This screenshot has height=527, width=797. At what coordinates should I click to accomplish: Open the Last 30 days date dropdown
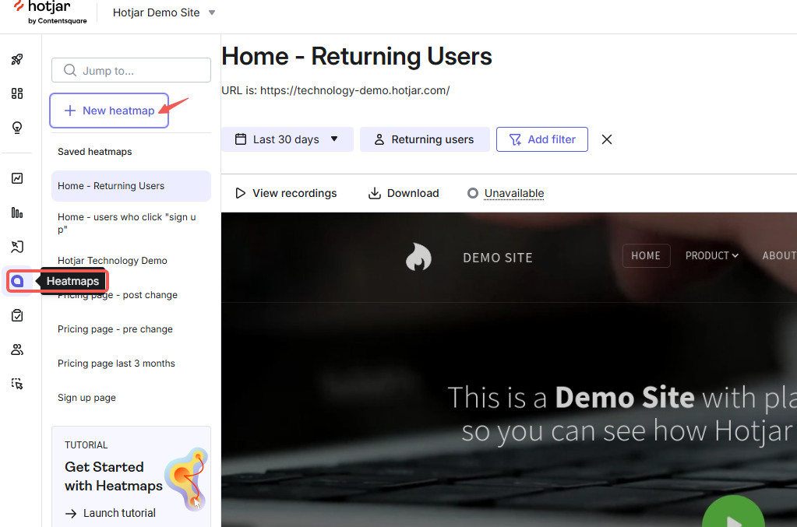(287, 139)
